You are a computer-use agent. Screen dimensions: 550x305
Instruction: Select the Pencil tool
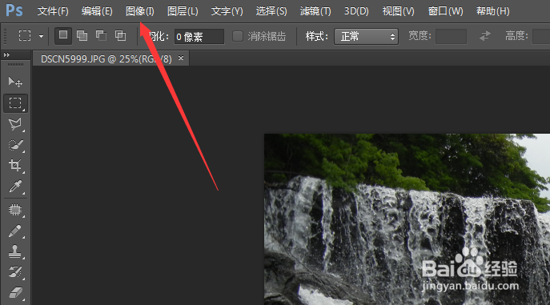[x=15, y=231]
